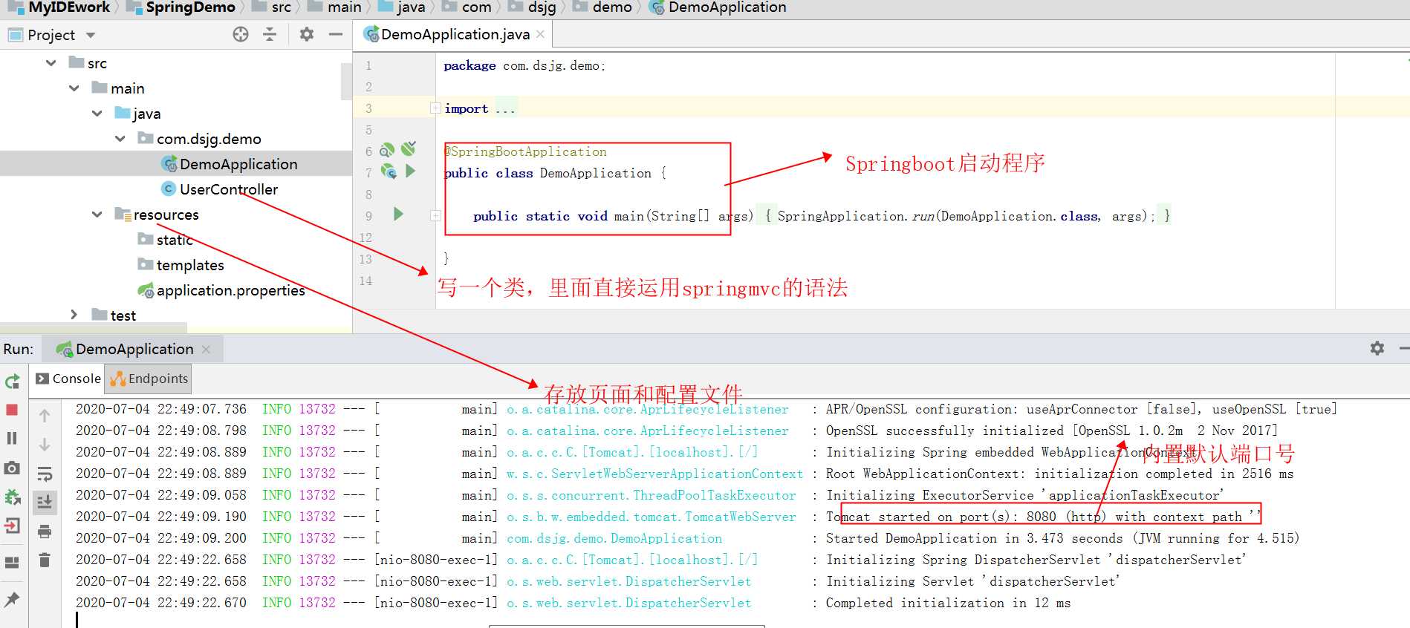Click the Project tree vertical scrollbar
The image size is (1410, 628).
pos(346,81)
